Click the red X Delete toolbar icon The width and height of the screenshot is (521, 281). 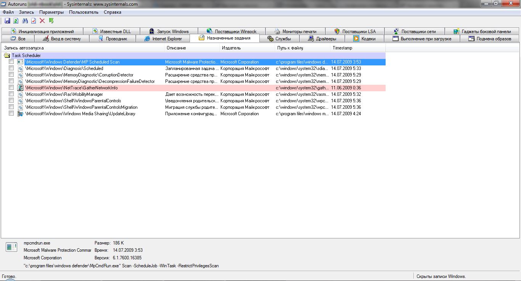pyautogui.click(x=42, y=21)
